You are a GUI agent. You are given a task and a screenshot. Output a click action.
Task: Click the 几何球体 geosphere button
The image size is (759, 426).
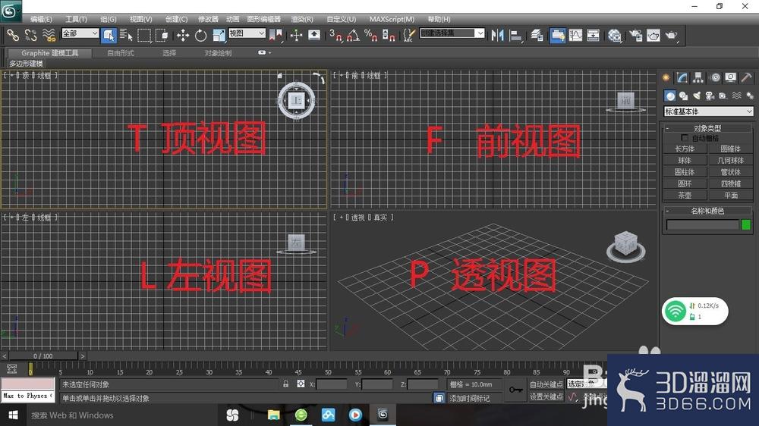731,161
